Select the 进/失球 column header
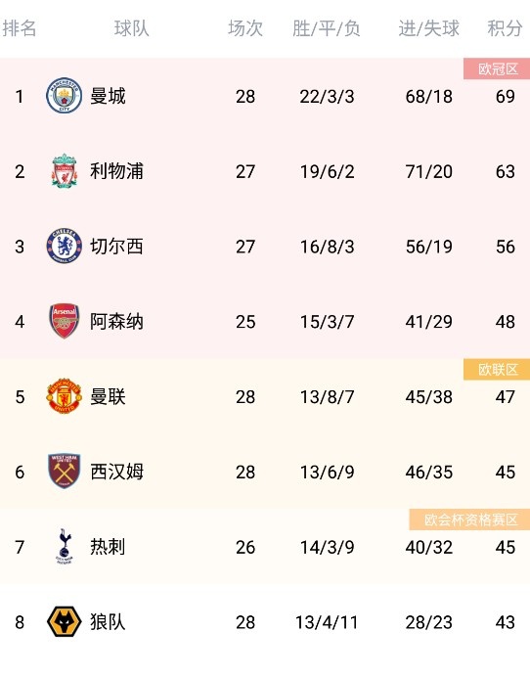The image size is (530, 677). click(x=428, y=28)
